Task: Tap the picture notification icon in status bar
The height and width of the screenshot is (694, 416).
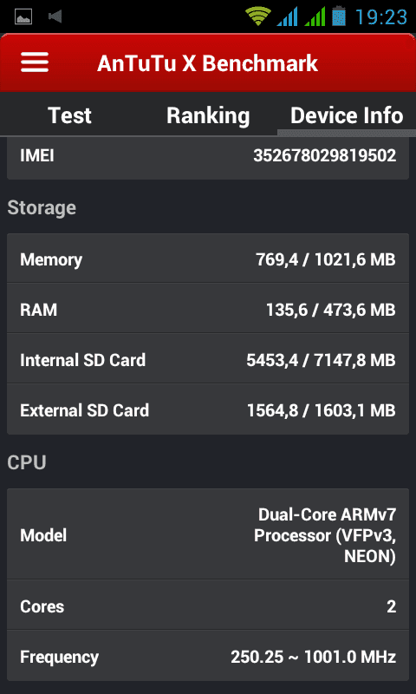Action: coord(24,16)
